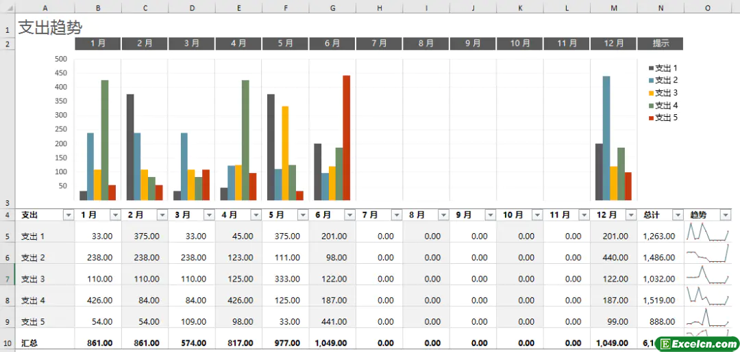Open the 2月 table header filter dropdown

coord(162,215)
